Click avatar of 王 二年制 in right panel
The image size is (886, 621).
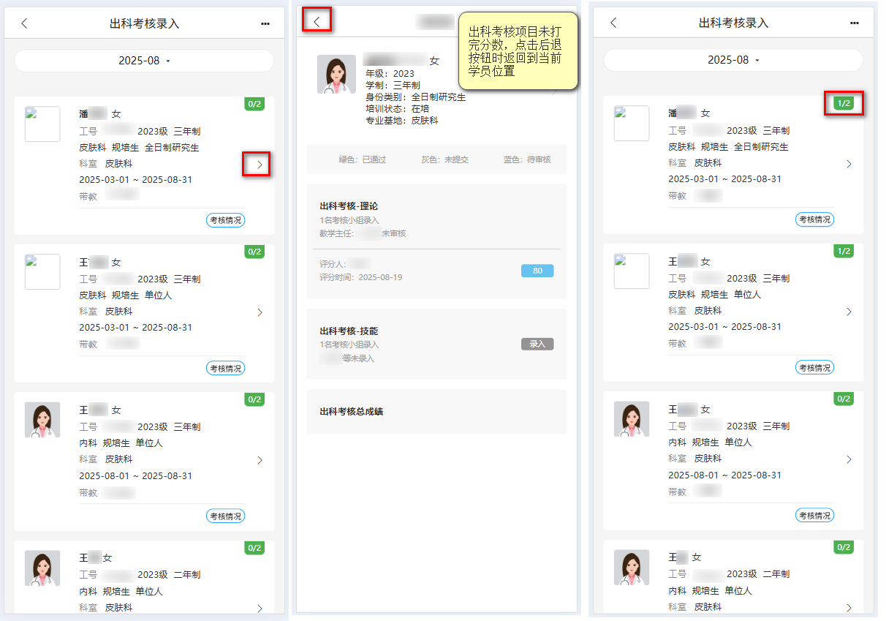[632, 567]
